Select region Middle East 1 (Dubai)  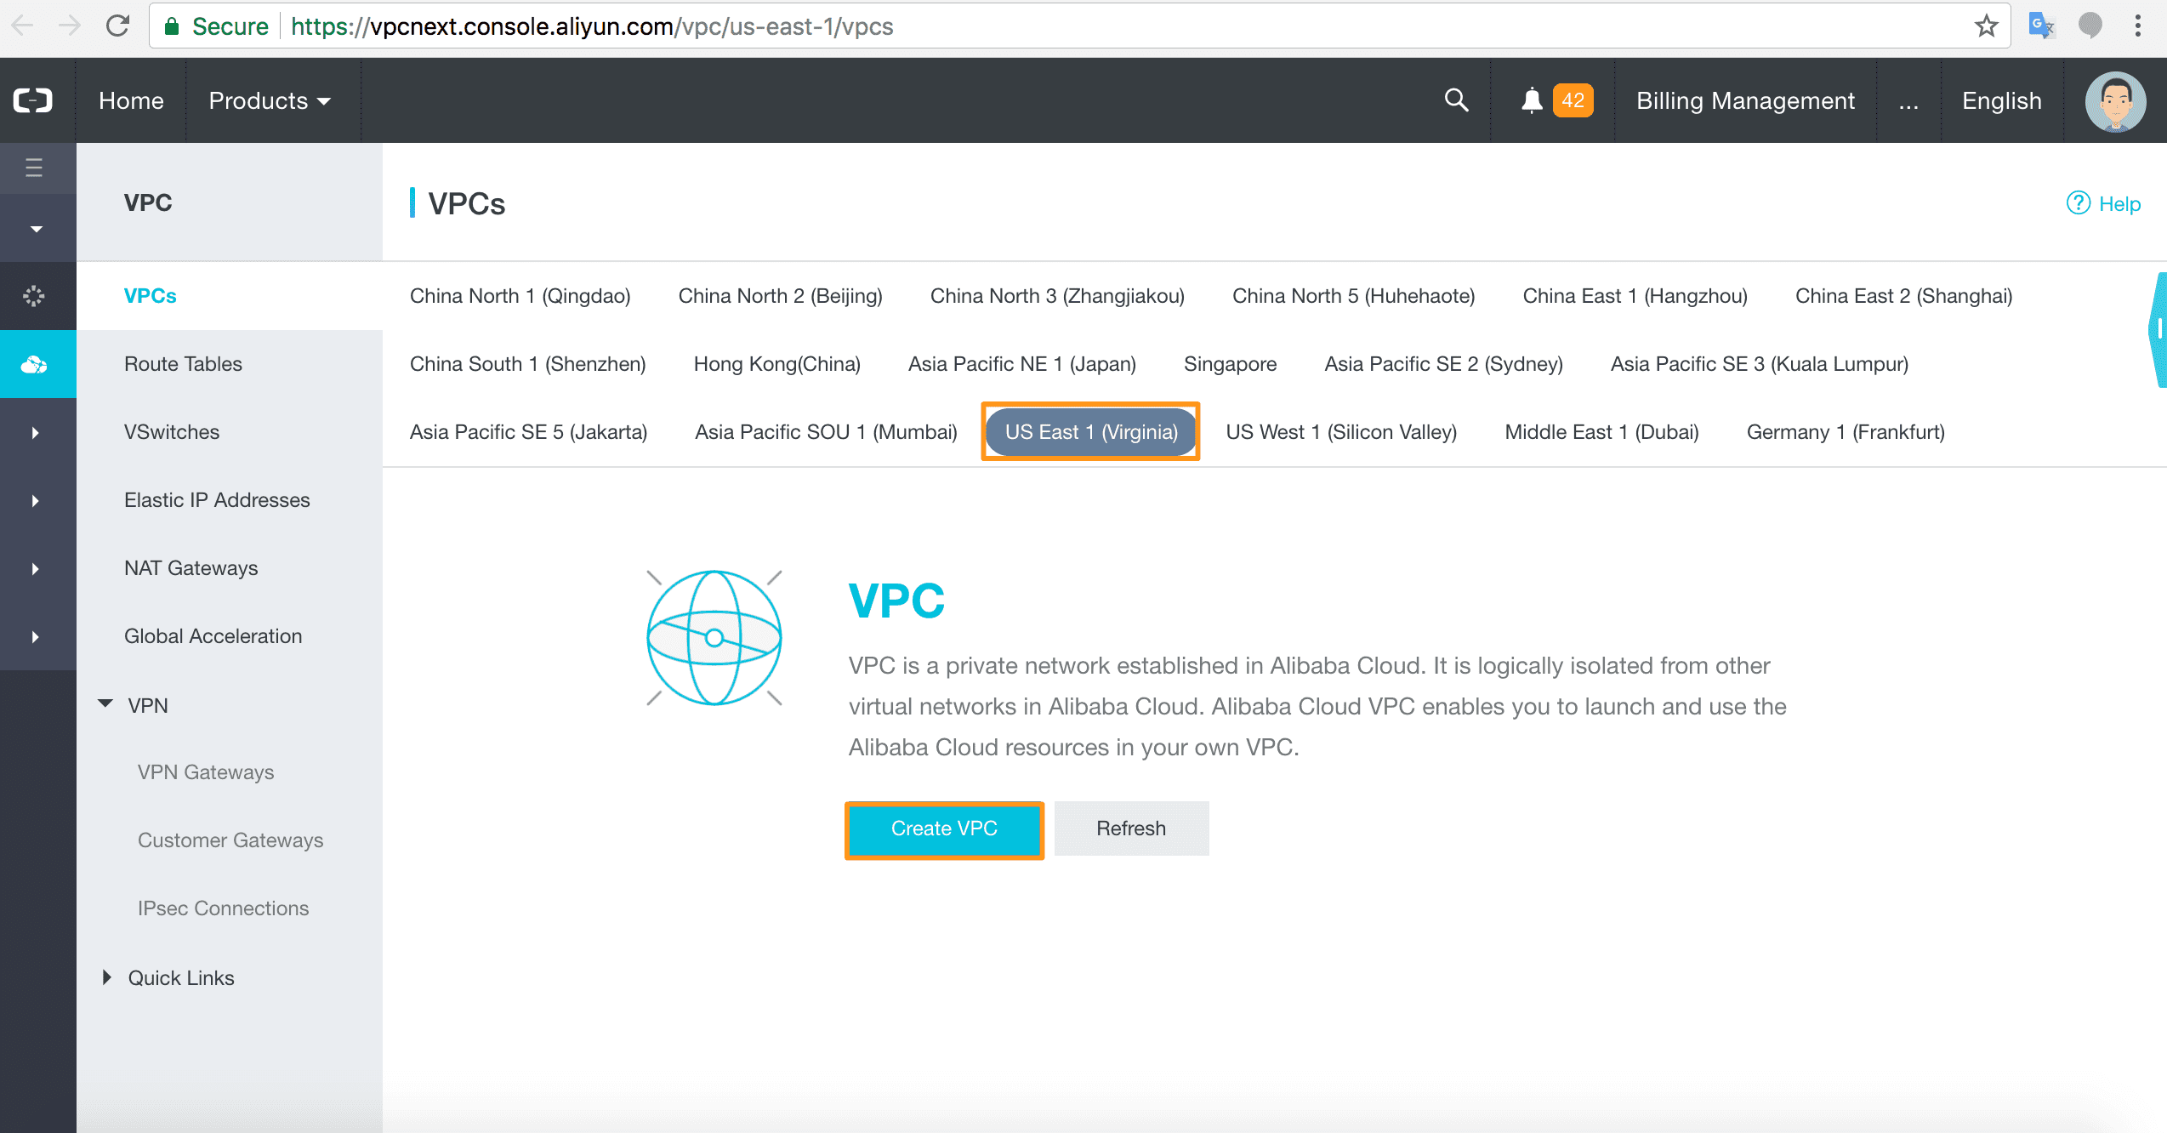1601,432
